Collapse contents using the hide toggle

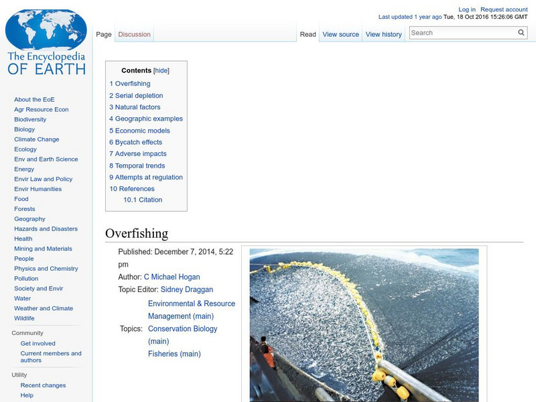click(x=161, y=70)
